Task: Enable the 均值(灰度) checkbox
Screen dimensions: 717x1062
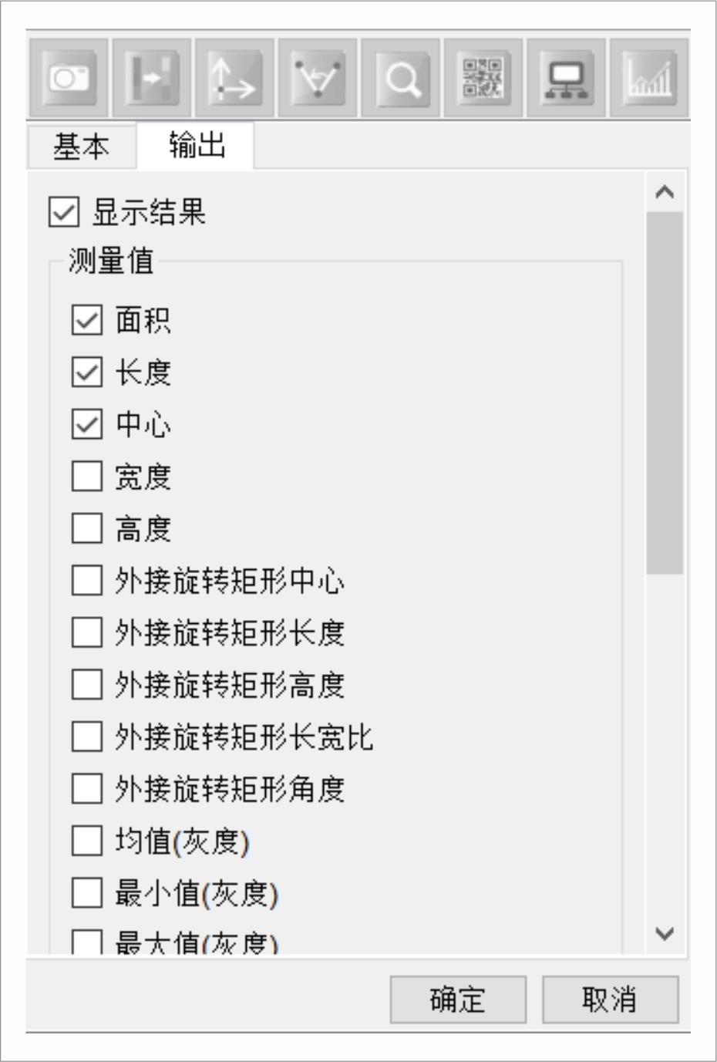Action: pyautogui.click(x=87, y=841)
